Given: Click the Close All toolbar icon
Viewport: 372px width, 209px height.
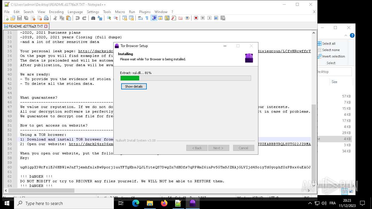Looking at the screenshot, I should (40, 18).
